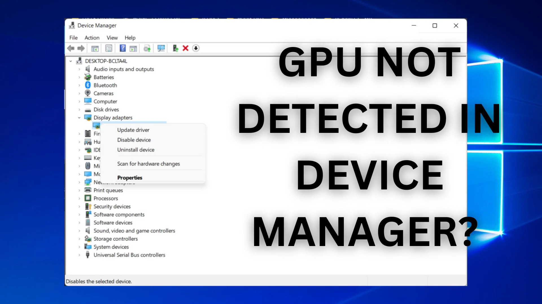Click the forward navigation arrow icon
This screenshot has width=542, height=304.
pyautogui.click(x=80, y=48)
